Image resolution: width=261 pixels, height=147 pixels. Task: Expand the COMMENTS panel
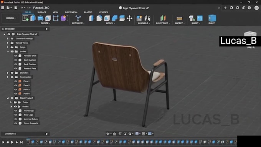pyautogui.click(x=46, y=134)
